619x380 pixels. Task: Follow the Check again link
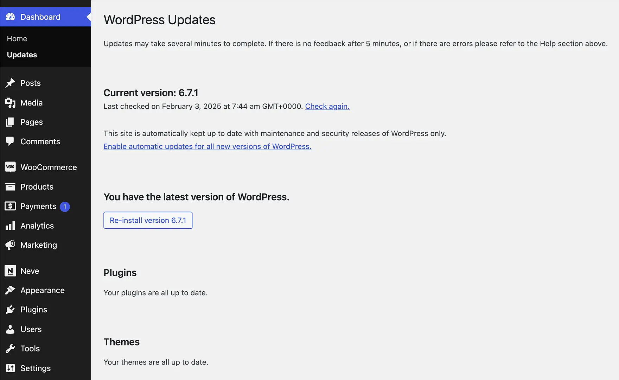point(327,106)
